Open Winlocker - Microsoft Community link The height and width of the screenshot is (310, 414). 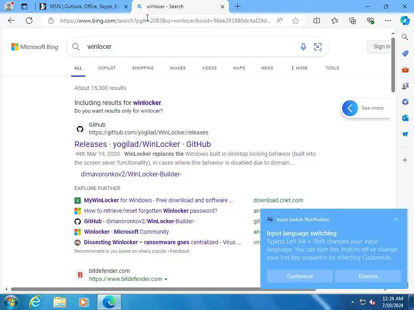[126, 232]
